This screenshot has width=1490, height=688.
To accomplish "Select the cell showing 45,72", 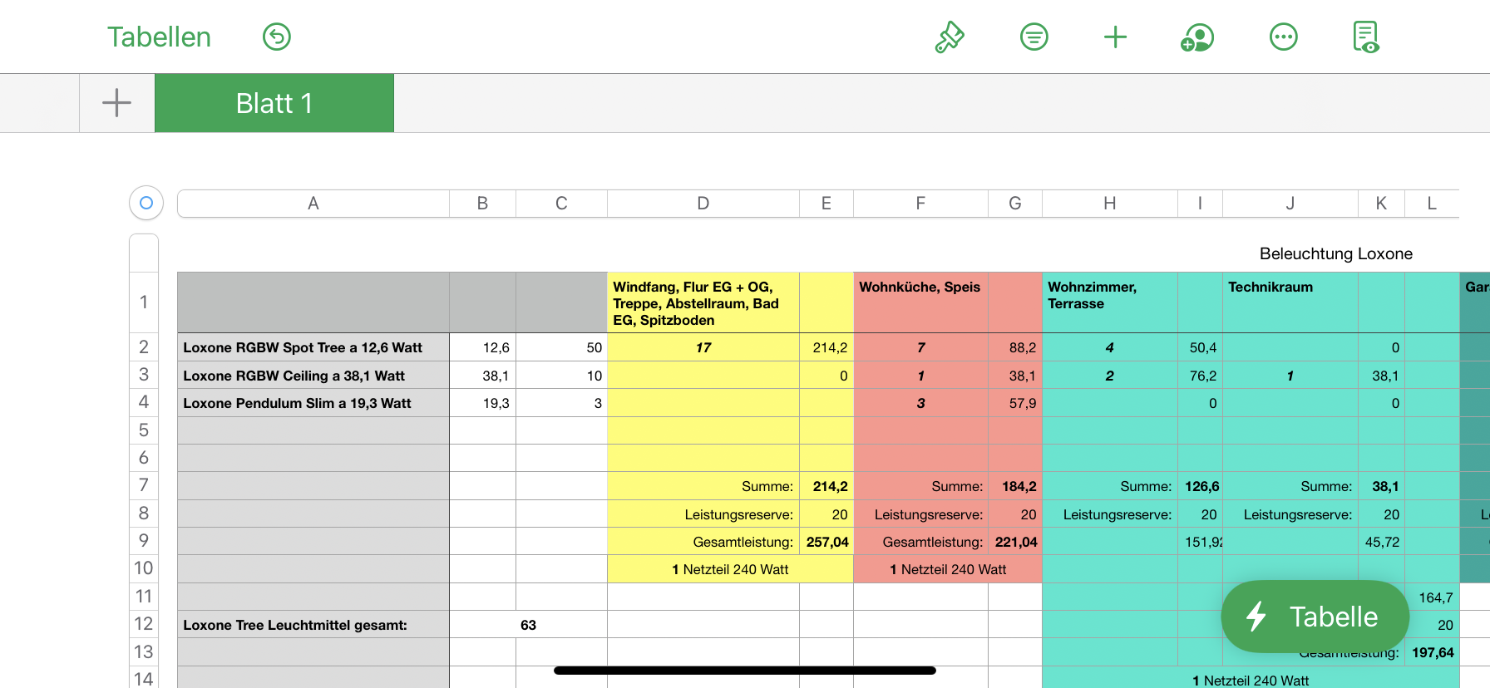I will 1382,542.
